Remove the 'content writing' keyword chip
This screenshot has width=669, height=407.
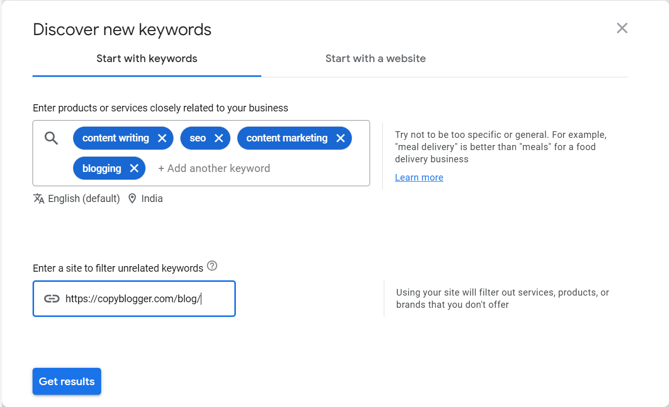[x=162, y=138]
